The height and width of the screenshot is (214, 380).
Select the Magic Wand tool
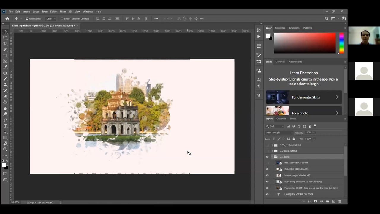(5, 49)
